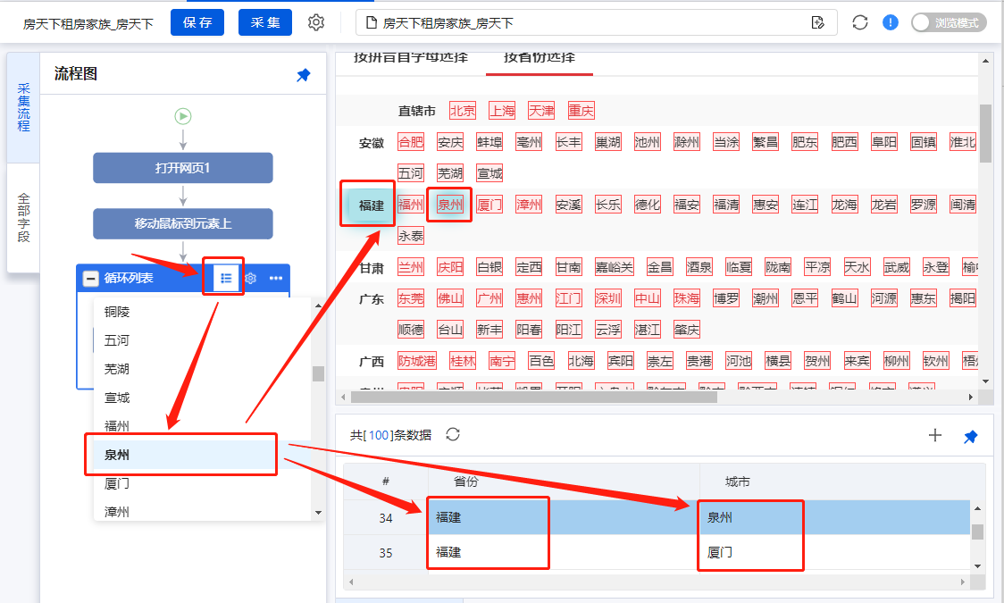The width and height of the screenshot is (1004, 603).
Task: Toggle the 浏览模式 browse mode switch
Action: pos(949,22)
